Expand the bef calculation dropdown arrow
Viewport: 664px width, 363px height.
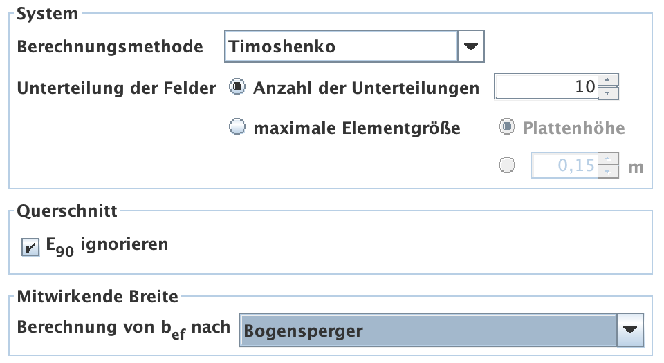pyautogui.click(x=629, y=331)
